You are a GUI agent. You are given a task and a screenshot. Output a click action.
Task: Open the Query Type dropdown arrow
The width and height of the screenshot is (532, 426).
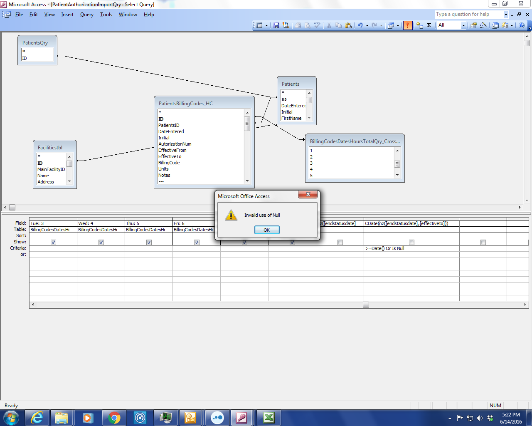pos(398,25)
